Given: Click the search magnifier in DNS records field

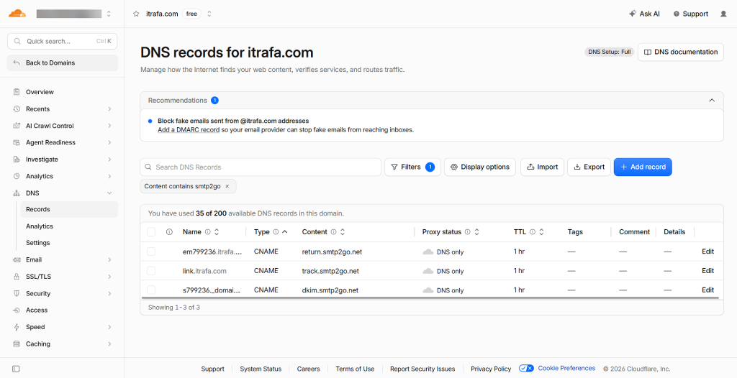Looking at the screenshot, I should click(148, 167).
